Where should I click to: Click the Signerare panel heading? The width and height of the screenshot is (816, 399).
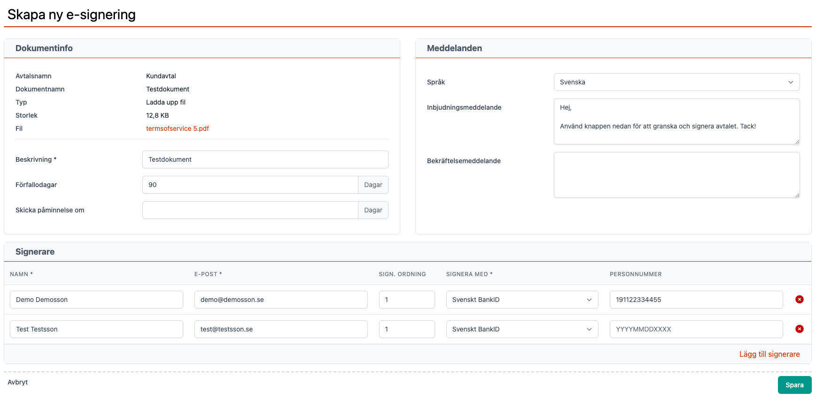35,252
